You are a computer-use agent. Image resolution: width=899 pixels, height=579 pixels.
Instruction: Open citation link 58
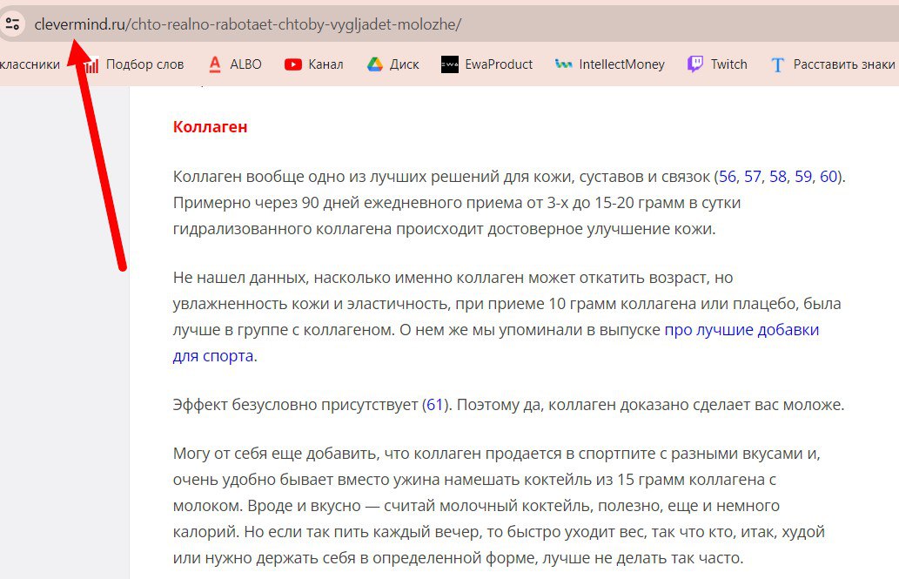click(778, 177)
